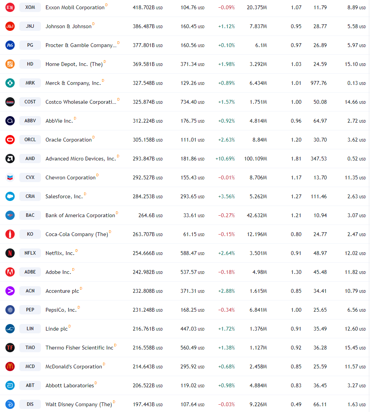Click the Linde logo icon
Viewport: 373px width, 412px height.
pos(10,329)
